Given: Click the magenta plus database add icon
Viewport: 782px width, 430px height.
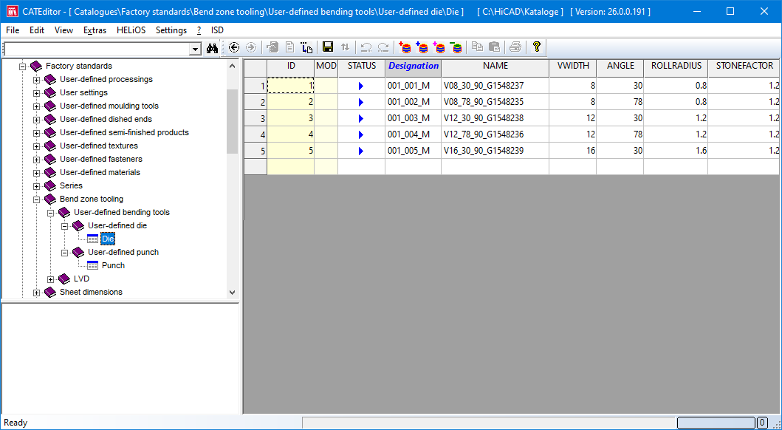Looking at the screenshot, I should pos(439,47).
